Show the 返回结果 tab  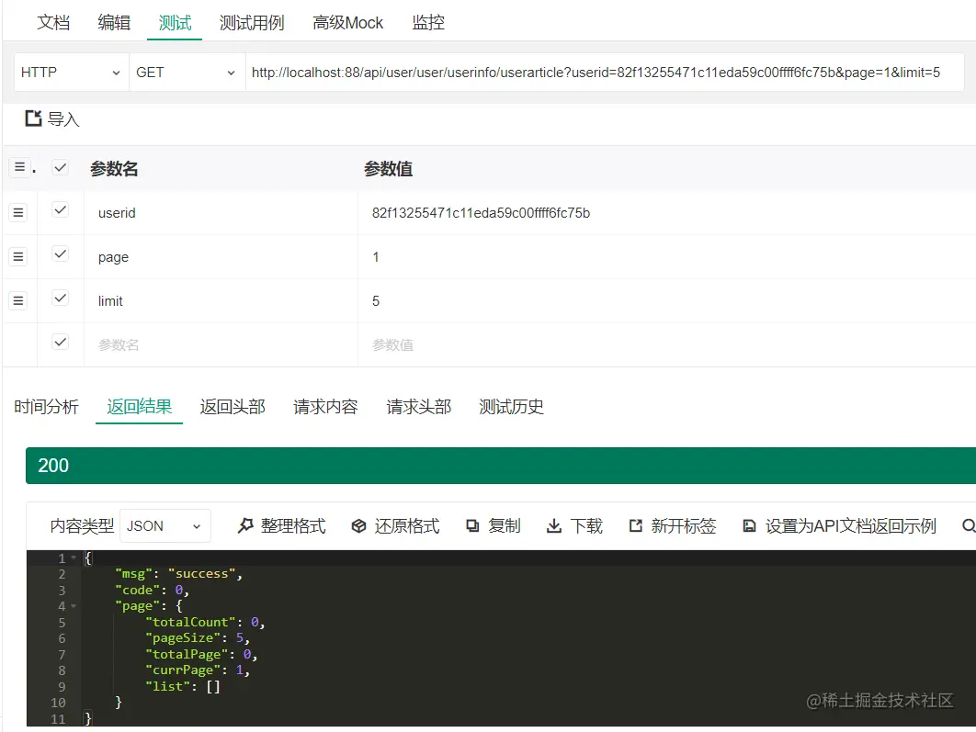[139, 407]
